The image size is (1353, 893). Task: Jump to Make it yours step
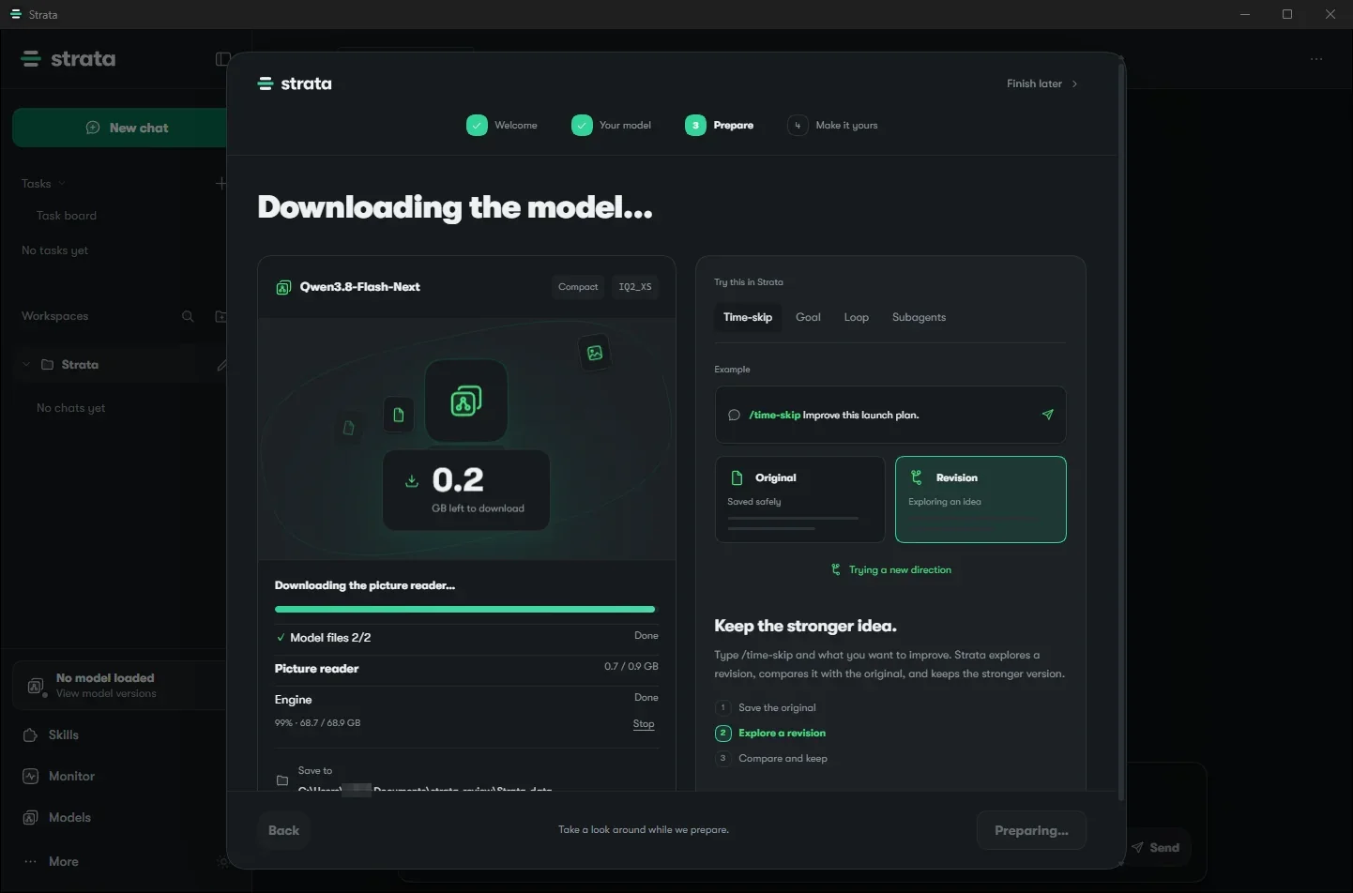tap(833, 125)
